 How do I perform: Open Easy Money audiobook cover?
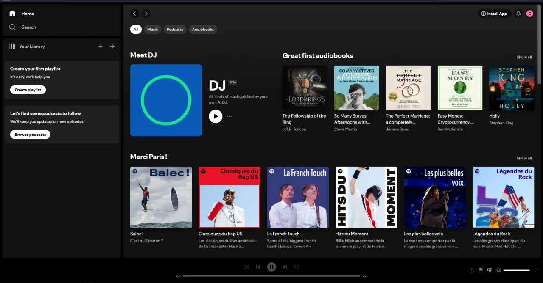pyautogui.click(x=460, y=88)
